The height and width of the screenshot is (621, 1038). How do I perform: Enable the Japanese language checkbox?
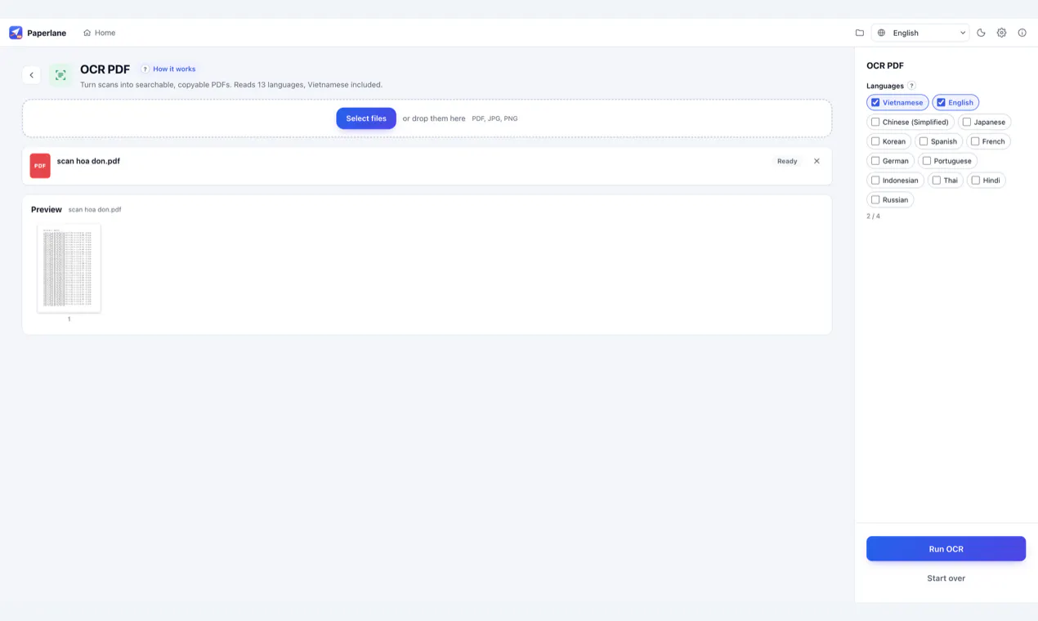click(x=966, y=123)
